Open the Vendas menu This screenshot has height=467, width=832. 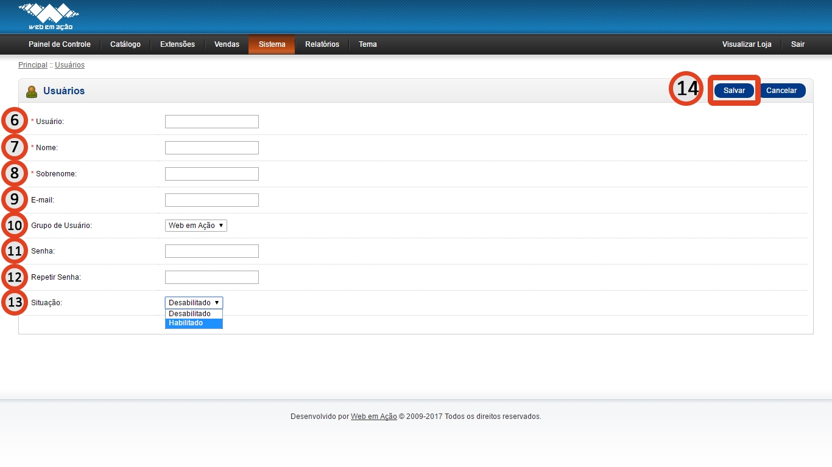click(227, 44)
